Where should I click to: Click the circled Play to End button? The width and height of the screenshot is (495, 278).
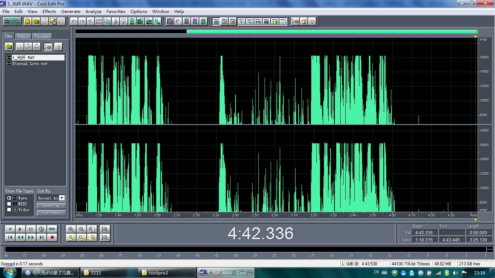[x=42, y=229]
